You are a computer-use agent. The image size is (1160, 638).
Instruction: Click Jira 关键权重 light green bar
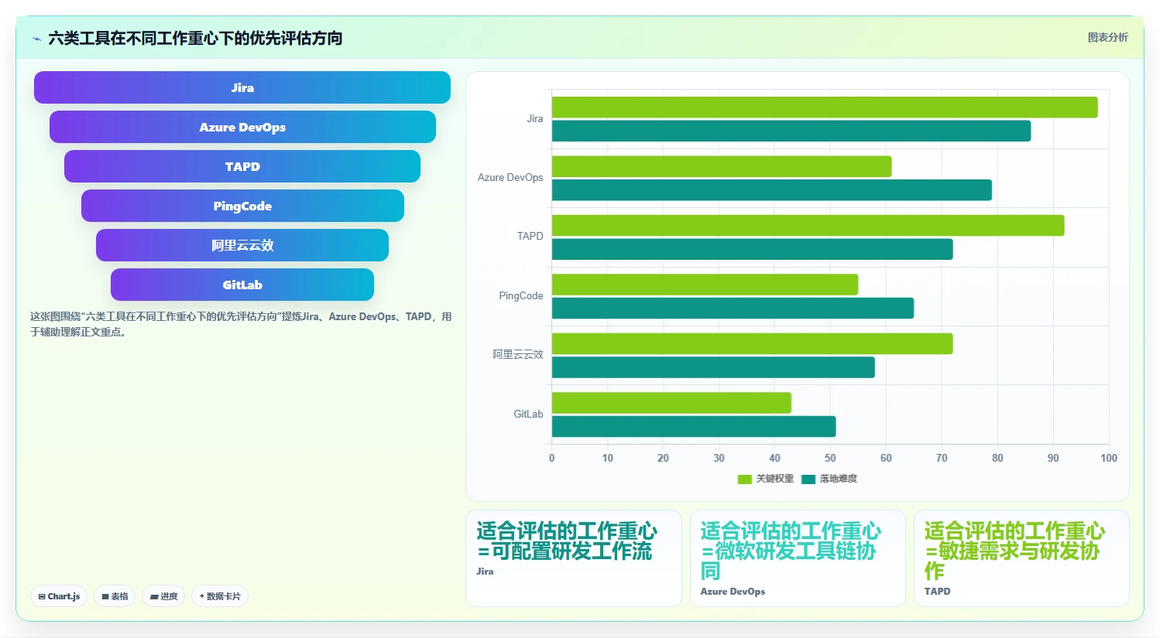tap(825, 107)
